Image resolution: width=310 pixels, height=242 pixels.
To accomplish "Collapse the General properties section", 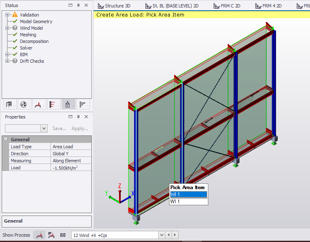I will pos(6,139).
